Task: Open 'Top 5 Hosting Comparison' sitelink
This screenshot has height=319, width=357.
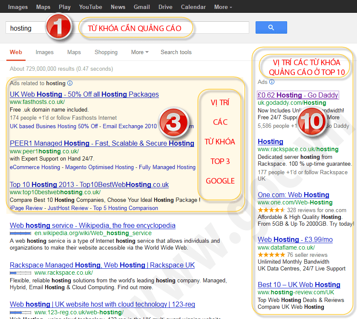Action: pos(125,208)
